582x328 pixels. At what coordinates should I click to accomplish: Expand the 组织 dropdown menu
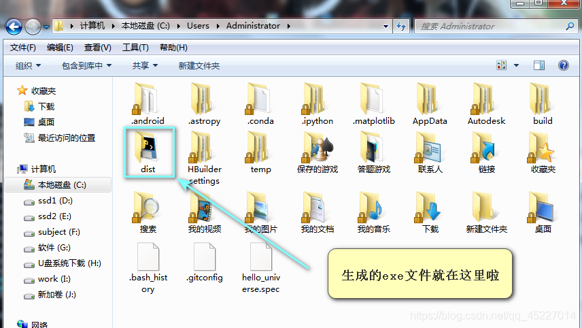tap(28, 65)
